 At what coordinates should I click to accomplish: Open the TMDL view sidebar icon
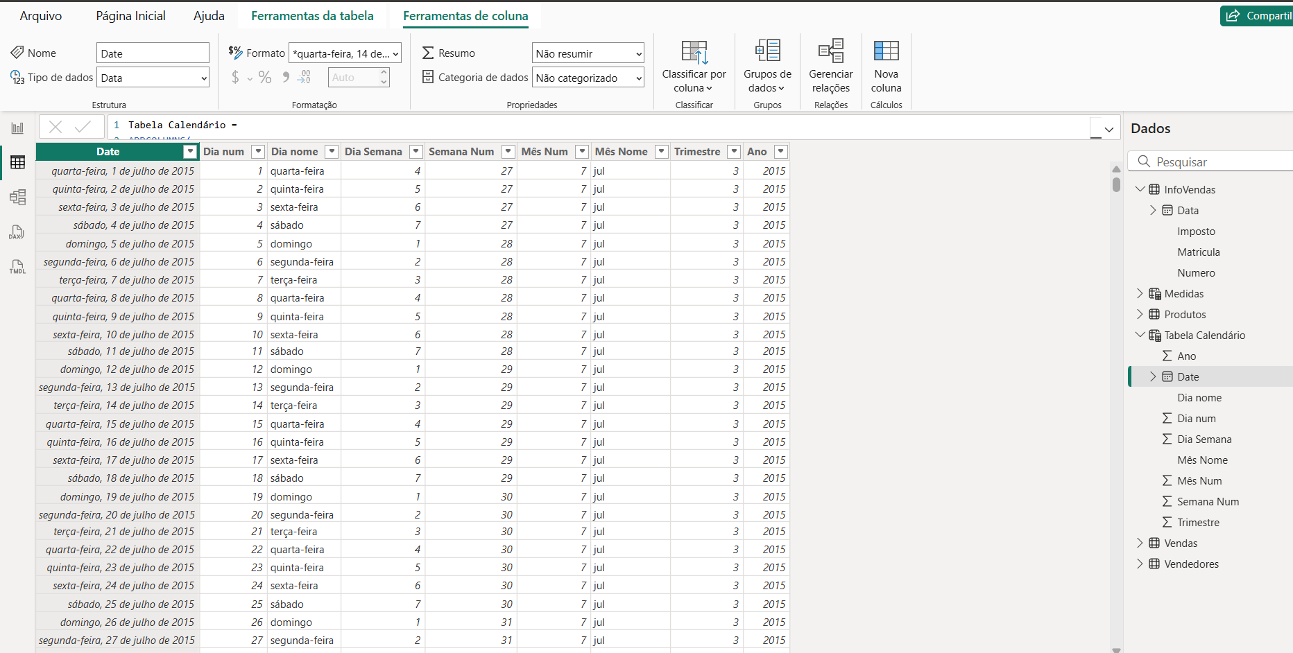click(x=17, y=267)
